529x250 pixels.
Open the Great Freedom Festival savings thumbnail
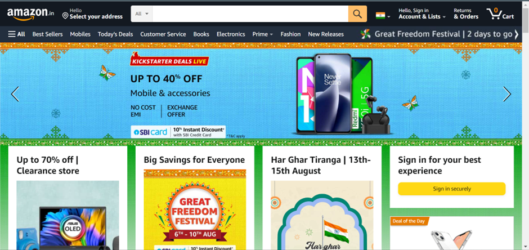click(x=195, y=209)
